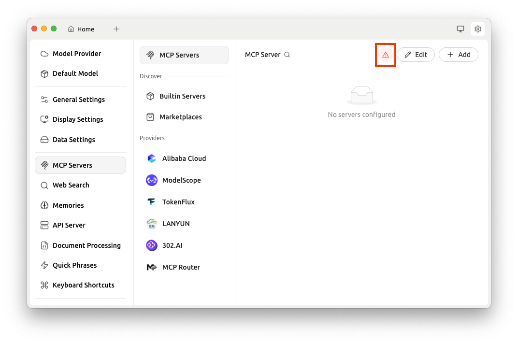Open Web Search settings
The image size is (518, 344).
(x=71, y=185)
